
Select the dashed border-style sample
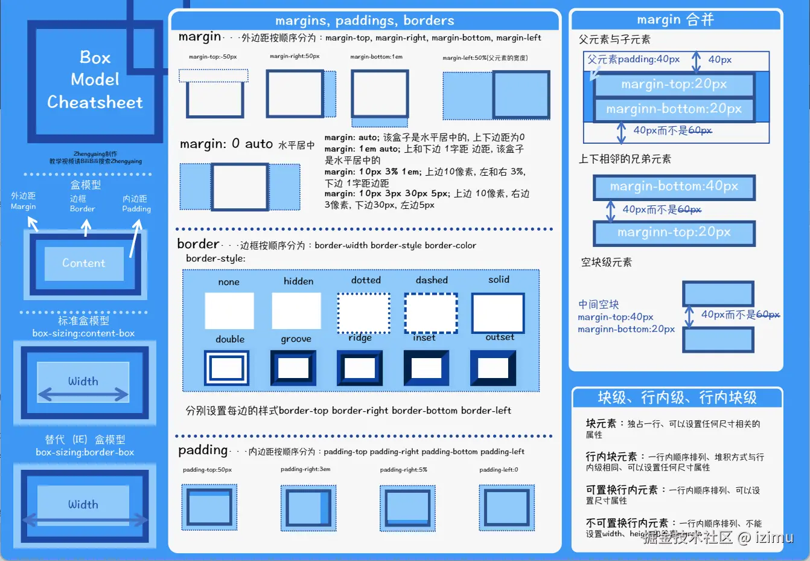[430, 311]
